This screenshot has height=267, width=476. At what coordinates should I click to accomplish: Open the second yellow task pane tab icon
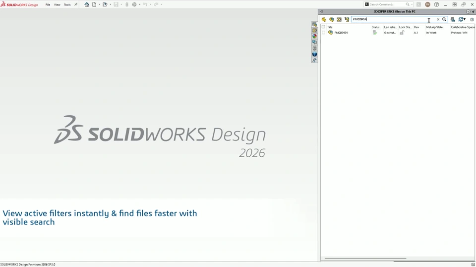point(314,30)
